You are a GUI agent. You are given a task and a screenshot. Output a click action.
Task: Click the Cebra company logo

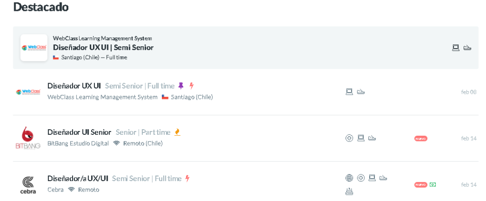[x=28, y=184]
